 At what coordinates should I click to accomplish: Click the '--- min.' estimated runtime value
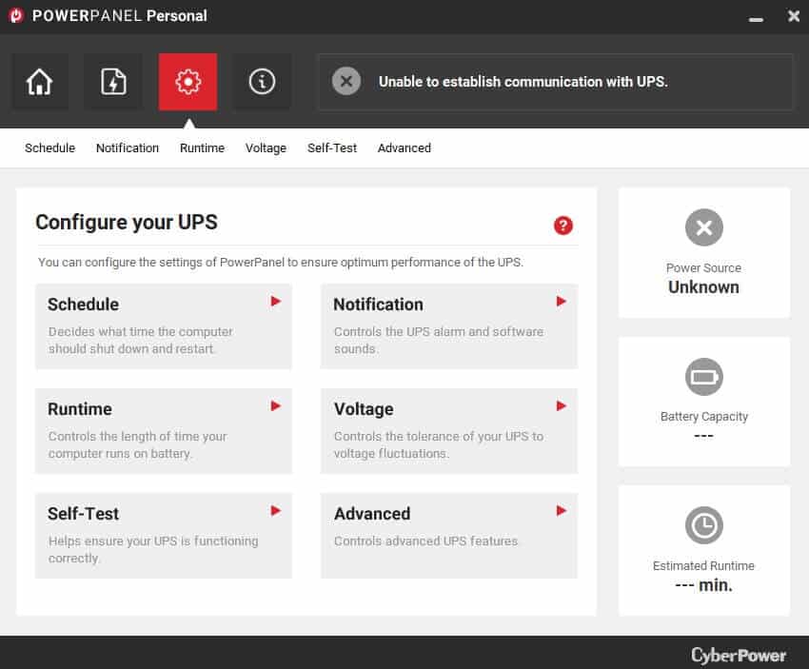click(x=703, y=585)
